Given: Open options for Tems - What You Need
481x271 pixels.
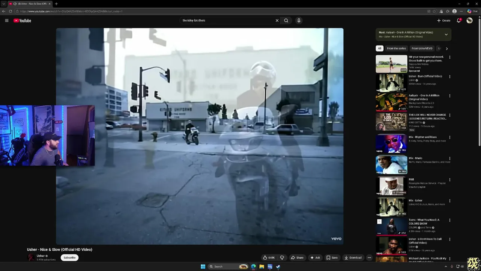Looking at the screenshot, I should tap(450, 220).
